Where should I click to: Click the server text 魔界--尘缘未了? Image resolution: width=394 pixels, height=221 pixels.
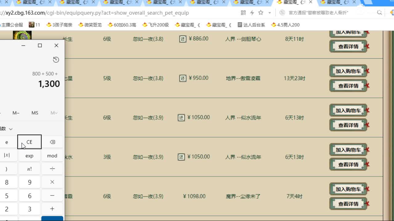click(x=243, y=196)
